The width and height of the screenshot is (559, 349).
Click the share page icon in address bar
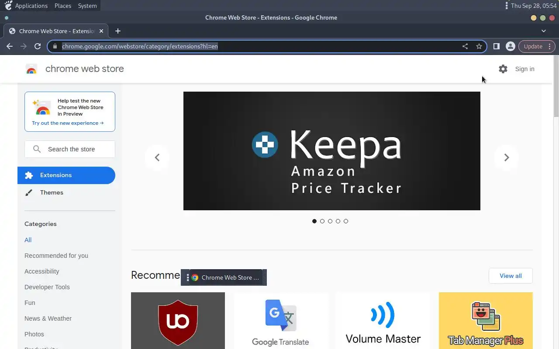point(465,46)
